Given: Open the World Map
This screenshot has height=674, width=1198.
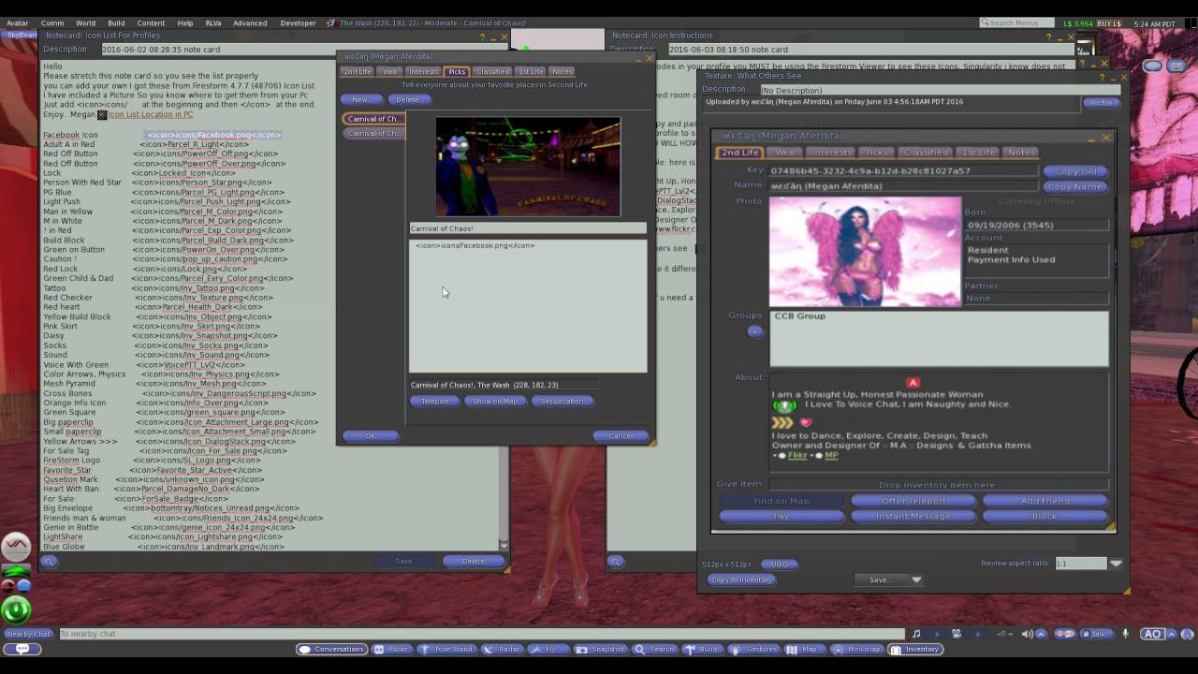Looking at the screenshot, I should point(804,649).
